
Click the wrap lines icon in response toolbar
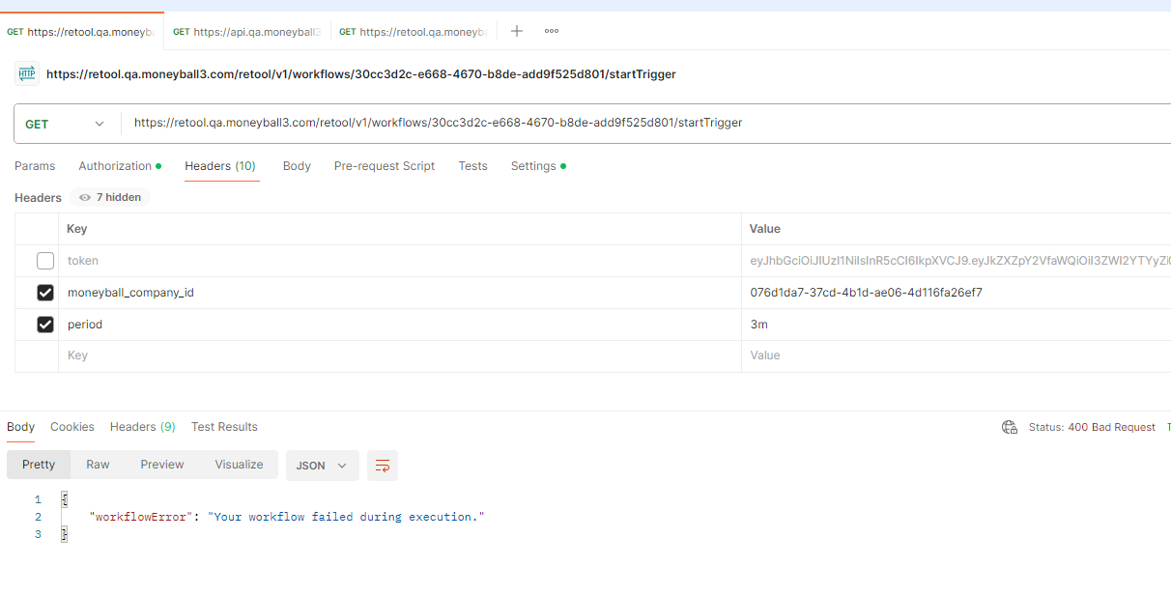tap(382, 466)
